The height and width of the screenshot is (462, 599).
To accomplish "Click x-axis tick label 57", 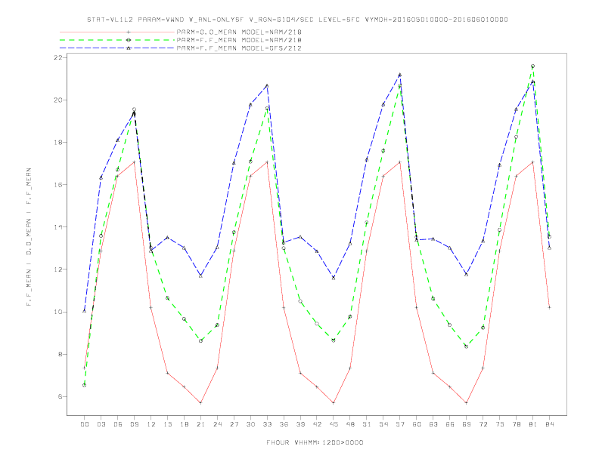I will [400, 424].
